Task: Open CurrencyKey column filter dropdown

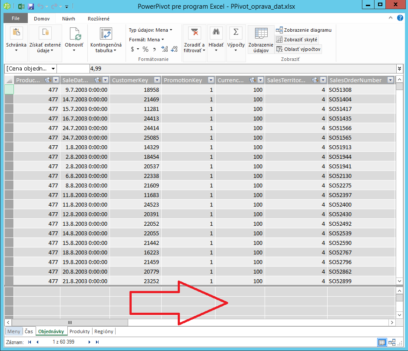Action: coord(260,80)
